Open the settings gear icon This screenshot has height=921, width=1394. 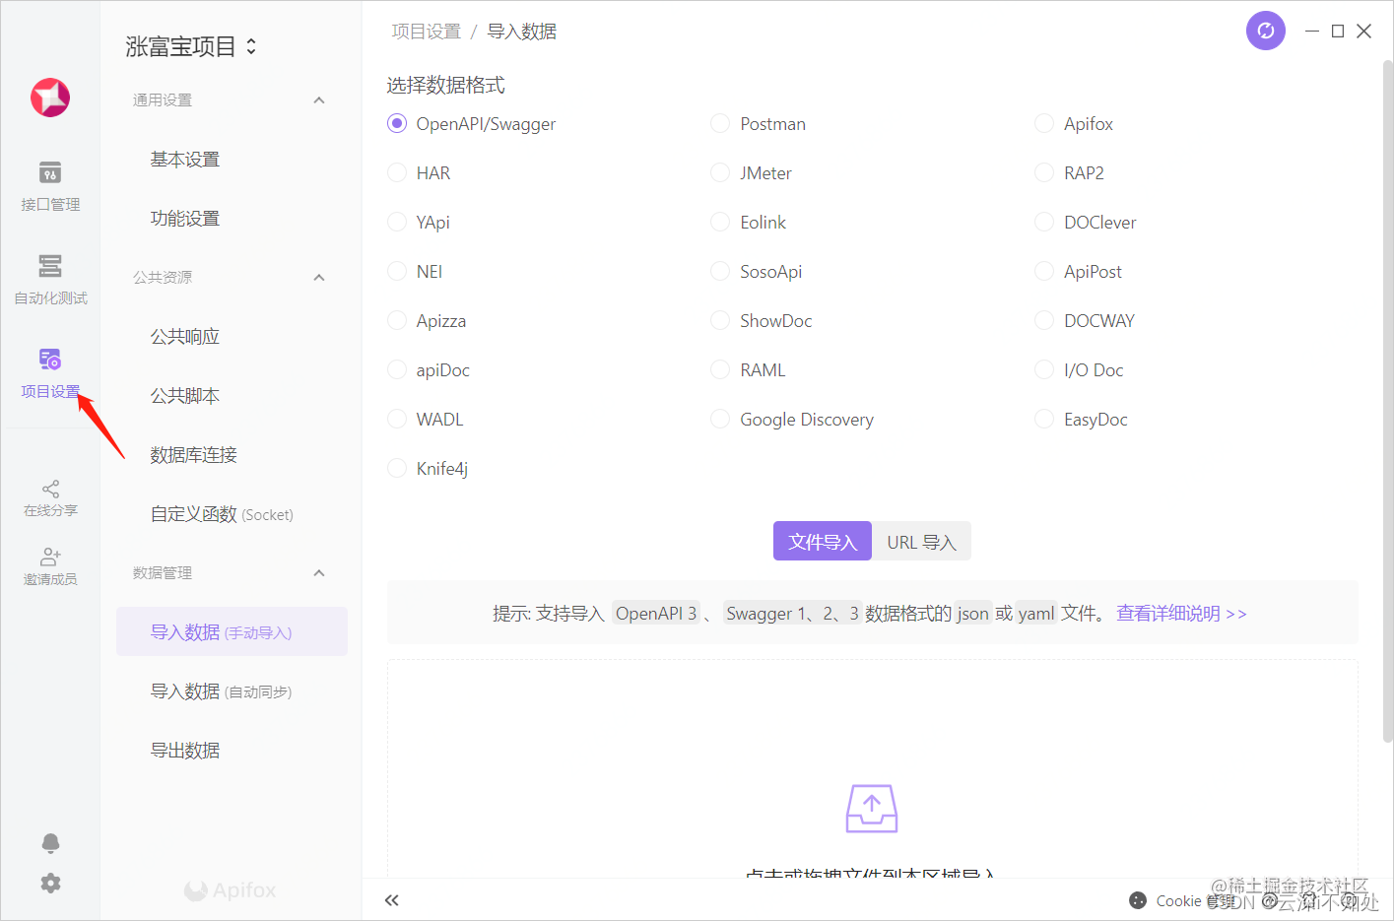coord(50,884)
